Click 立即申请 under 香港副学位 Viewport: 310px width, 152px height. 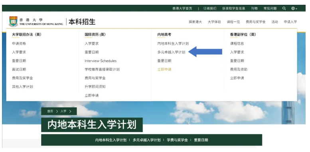[x=237, y=78]
